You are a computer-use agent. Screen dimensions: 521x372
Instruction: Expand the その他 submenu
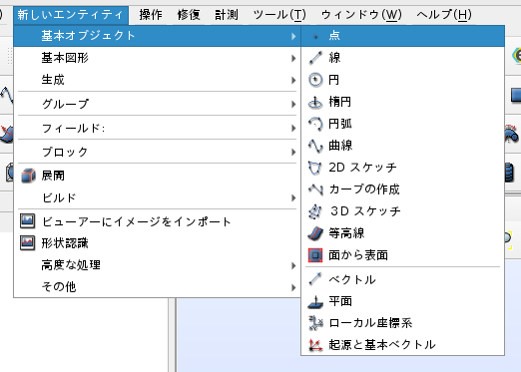coord(158,287)
